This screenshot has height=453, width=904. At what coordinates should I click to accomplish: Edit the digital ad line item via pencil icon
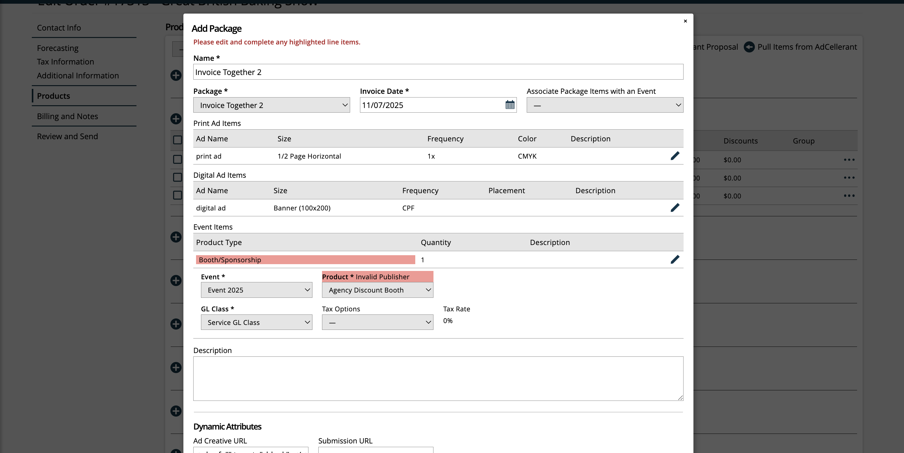click(675, 208)
